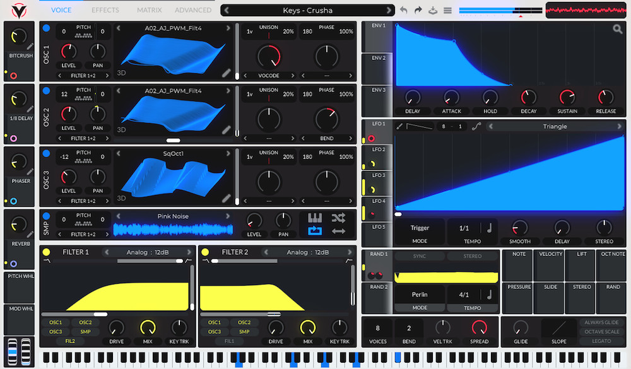Edit OSC 1 wavetable with pencil icon

[226, 73]
